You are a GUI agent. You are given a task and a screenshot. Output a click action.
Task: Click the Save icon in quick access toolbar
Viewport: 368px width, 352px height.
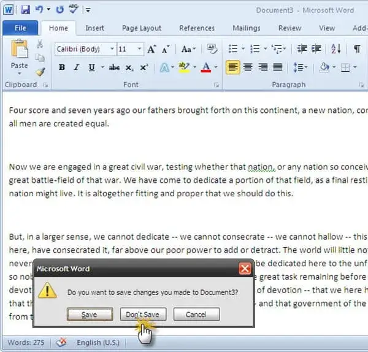(26, 10)
